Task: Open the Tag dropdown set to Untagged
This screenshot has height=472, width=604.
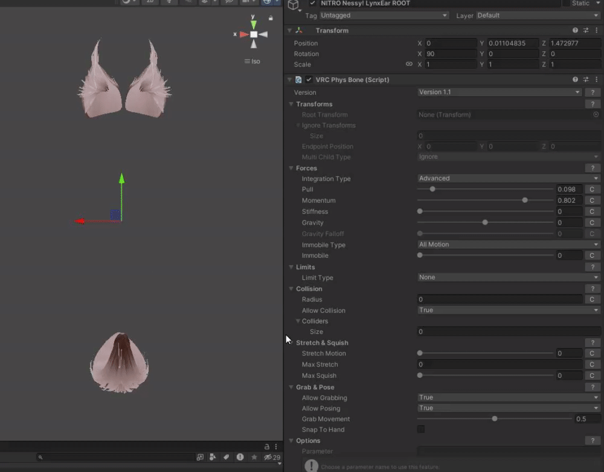Action: [x=384, y=15]
